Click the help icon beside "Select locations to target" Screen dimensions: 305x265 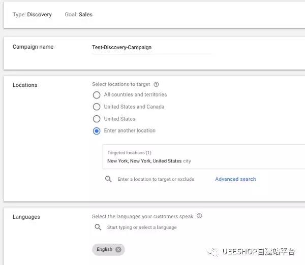click(x=156, y=85)
